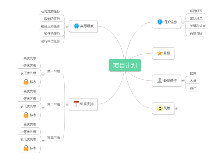This screenshot has height=161, width=221.
Task: Select the central 项目计划 topic
Action: coord(125,66)
